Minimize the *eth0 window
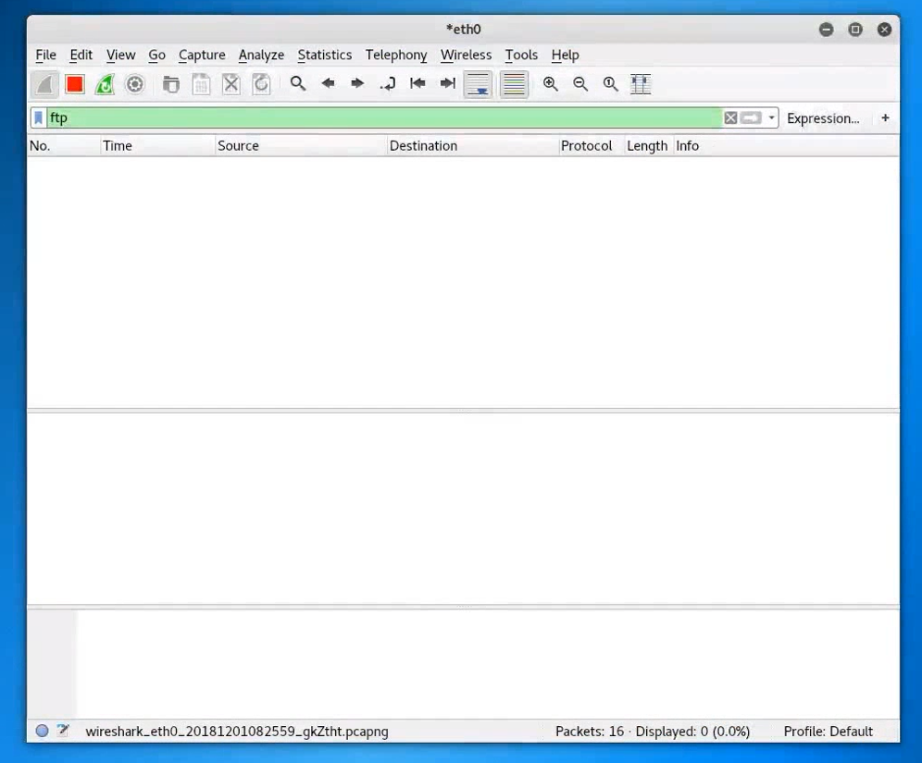The height and width of the screenshot is (763, 922). coord(826,30)
